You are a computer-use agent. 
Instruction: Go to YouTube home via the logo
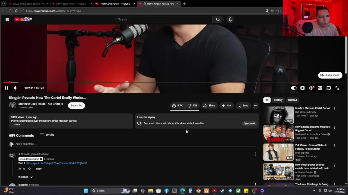[23, 19]
